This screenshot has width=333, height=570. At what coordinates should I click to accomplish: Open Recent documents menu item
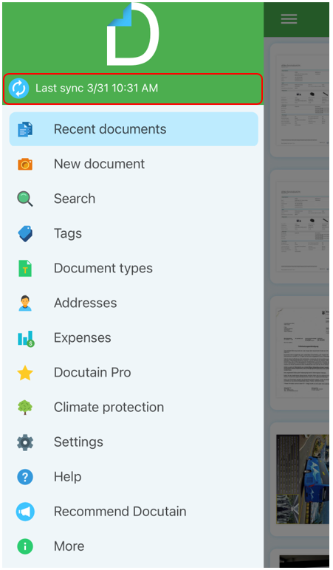(134, 129)
